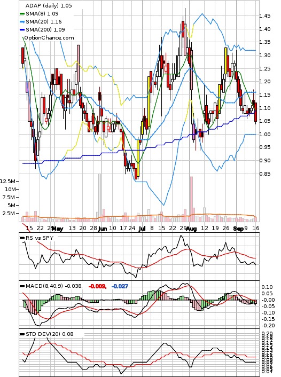Click the -0.15 MACD axis label

coord(268,319)
